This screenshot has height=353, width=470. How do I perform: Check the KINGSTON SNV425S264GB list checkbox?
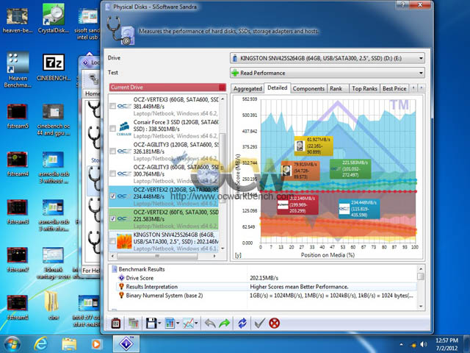pyautogui.click(x=112, y=241)
